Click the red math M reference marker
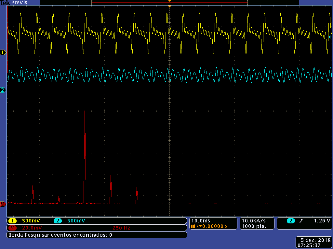This screenshot has width=333, height=249. coord(3,204)
